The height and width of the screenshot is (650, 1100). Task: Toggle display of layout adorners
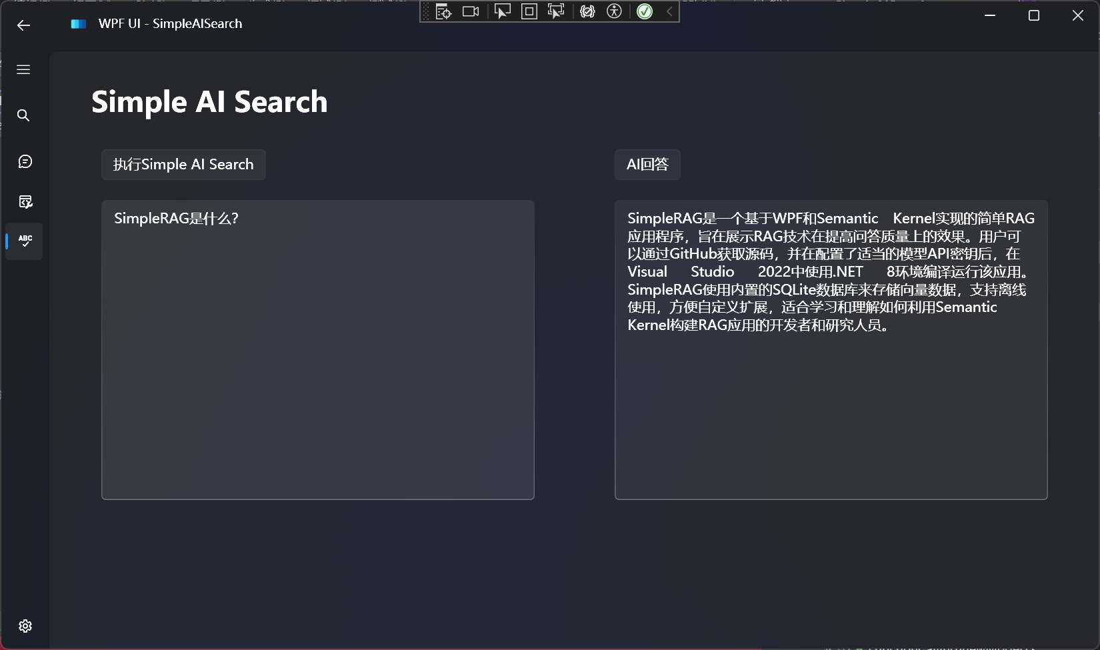529,11
